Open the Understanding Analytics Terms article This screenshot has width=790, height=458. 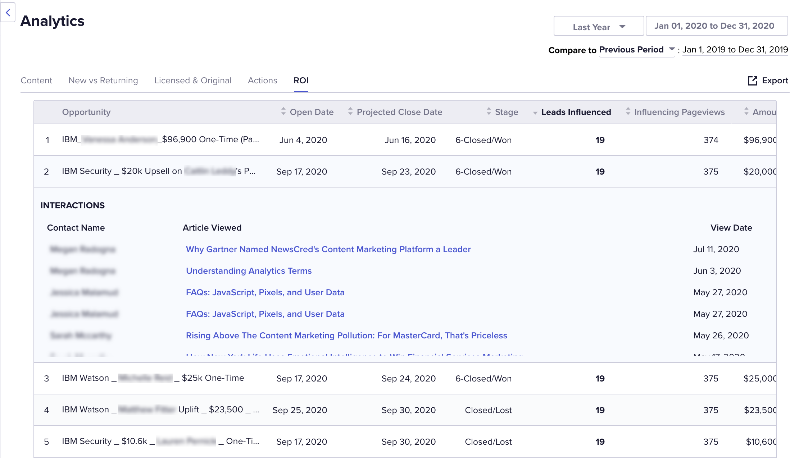click(x=249, y=271)
